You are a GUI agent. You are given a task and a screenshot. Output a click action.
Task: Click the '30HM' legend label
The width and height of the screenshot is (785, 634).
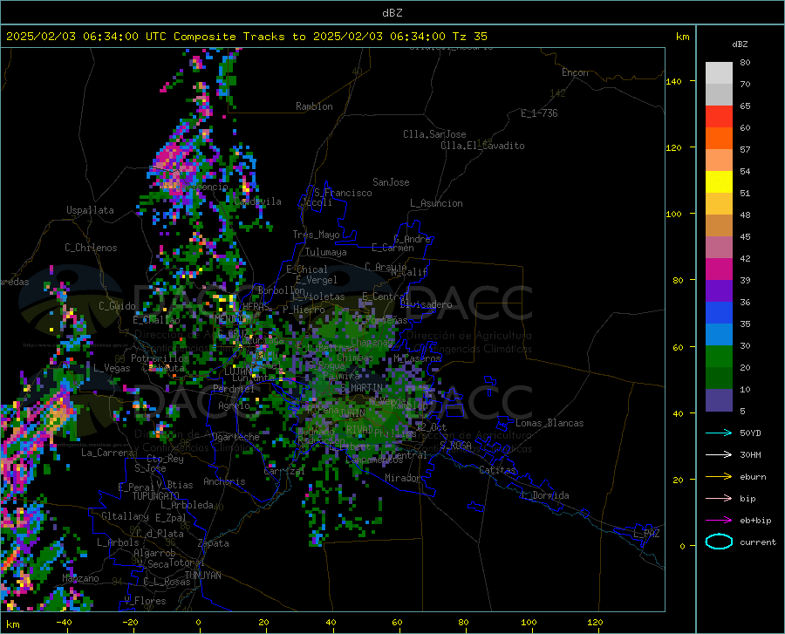tap(750, 455)
